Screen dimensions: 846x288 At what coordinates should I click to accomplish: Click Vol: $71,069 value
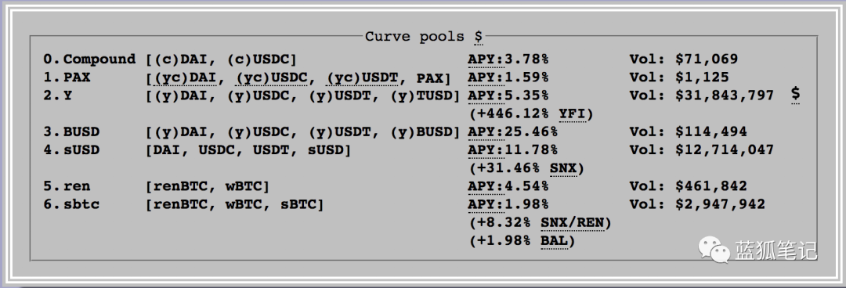(x=683, y=59)
